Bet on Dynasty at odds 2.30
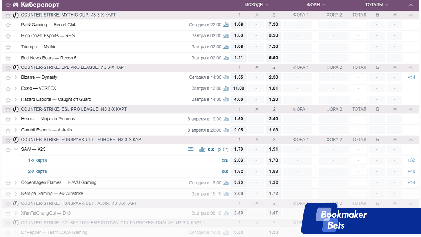 tap(273, 77)
